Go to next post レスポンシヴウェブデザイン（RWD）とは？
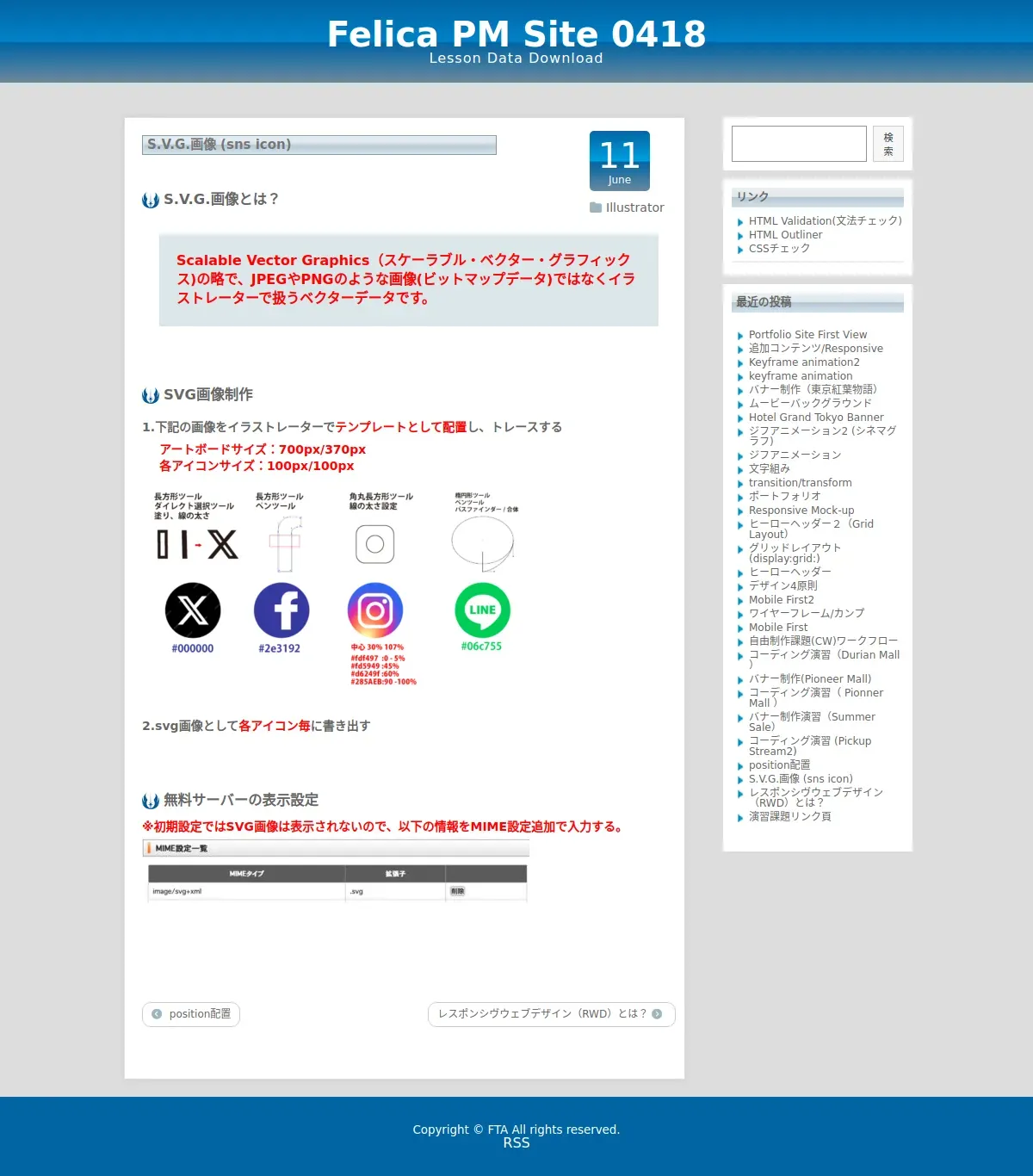 pos(552,1014)
